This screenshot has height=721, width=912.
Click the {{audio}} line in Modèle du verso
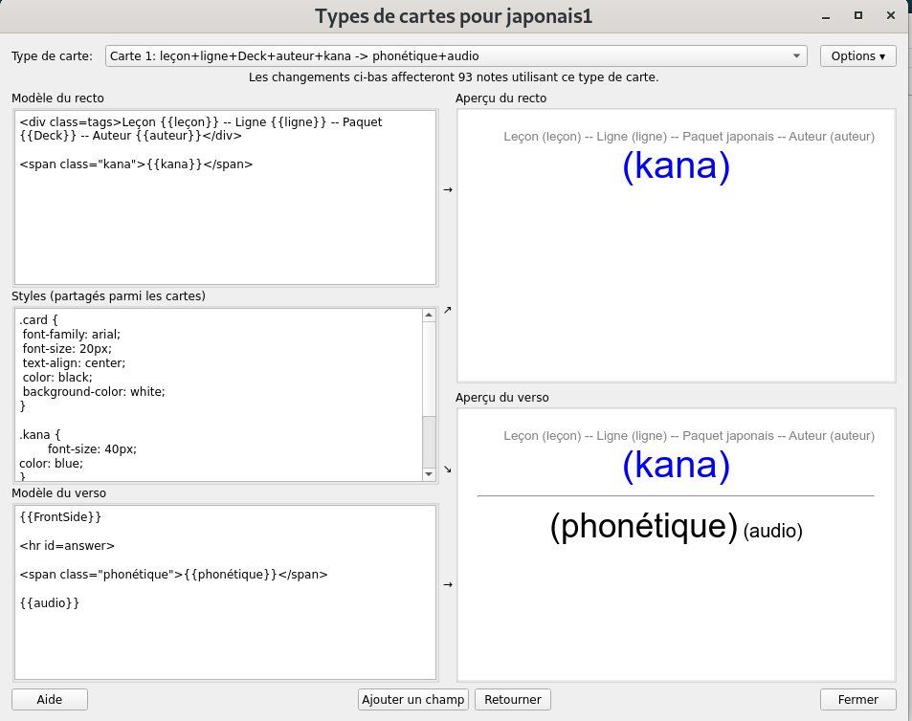[50, 603]
